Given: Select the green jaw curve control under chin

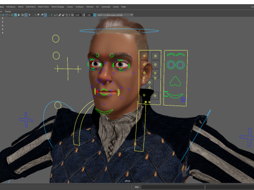Looking at the screenshot, I should tap(104, 111).
